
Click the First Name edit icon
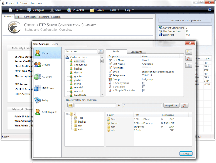[110, 60]
